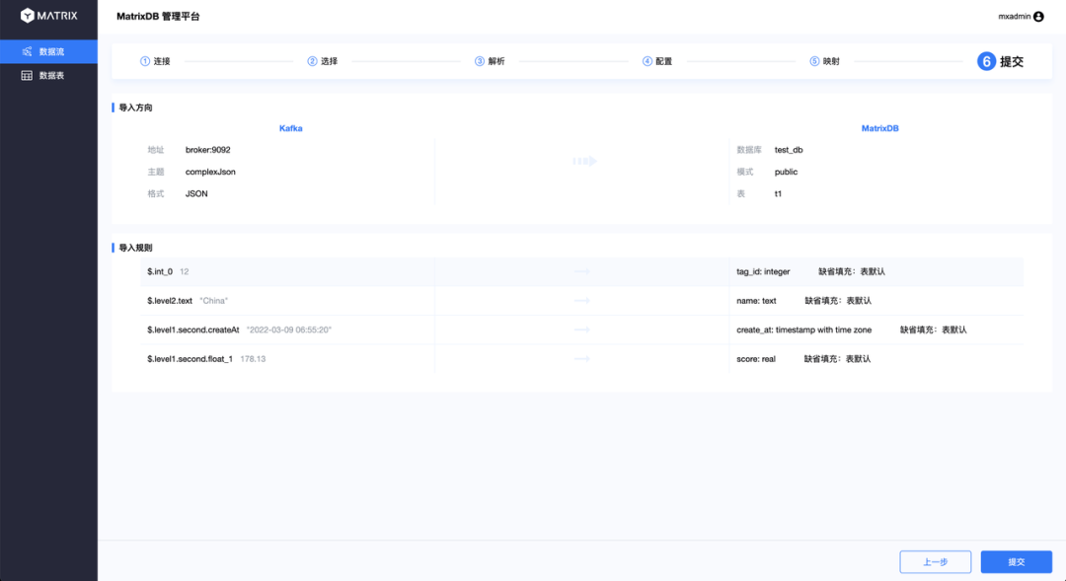
Task: Click the 导入方向 section title
Action: [135, 108]
